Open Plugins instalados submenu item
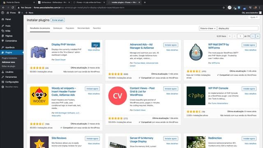The height and width of the screenshot is (148, 263). click(9, 58)
